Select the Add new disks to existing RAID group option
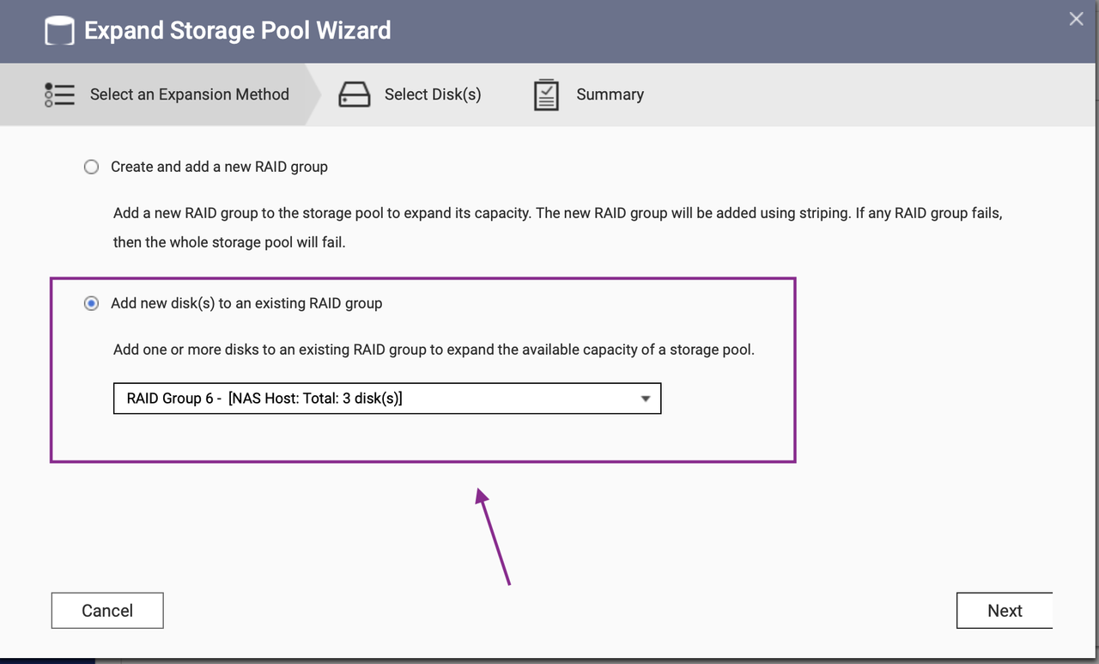Image resolution: width=1099 pixels, height=664 pixels. (91, 303)
